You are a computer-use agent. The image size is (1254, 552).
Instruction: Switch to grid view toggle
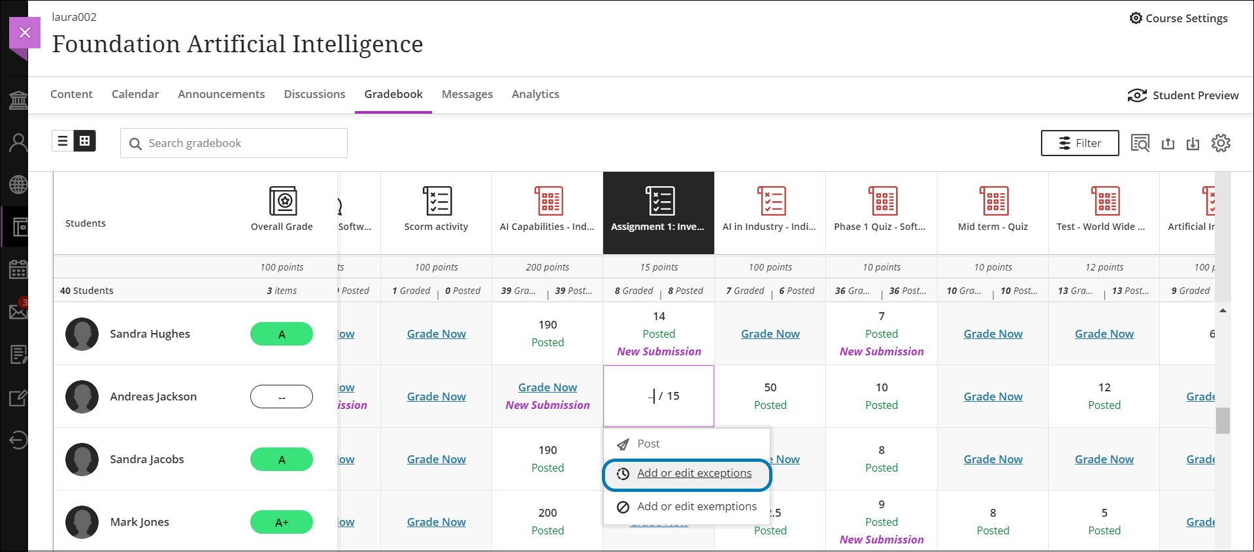pyautogui.click(x=85, y=141)
